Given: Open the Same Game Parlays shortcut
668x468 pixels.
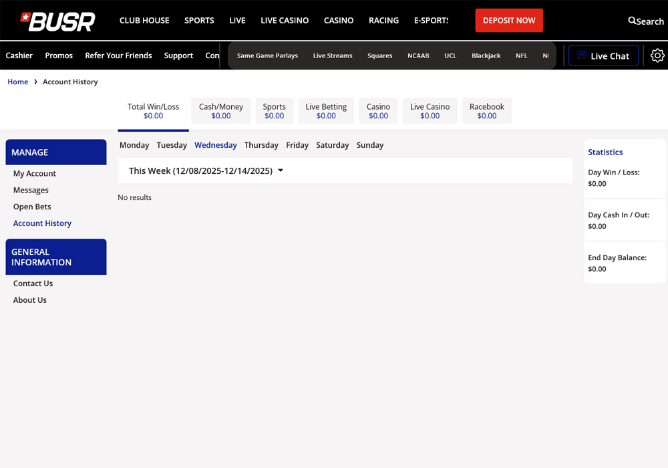Looking at the screenshot, I should pos(267,55).
